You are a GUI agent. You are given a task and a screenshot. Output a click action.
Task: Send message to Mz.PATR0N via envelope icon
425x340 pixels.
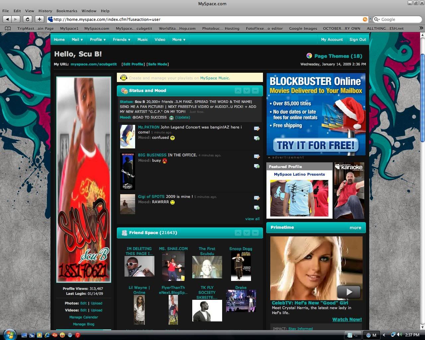point(257,128)
